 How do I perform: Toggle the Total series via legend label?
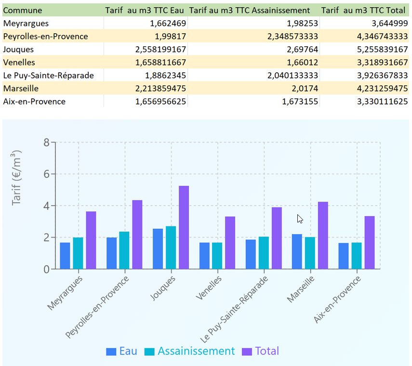click(267, 351)
